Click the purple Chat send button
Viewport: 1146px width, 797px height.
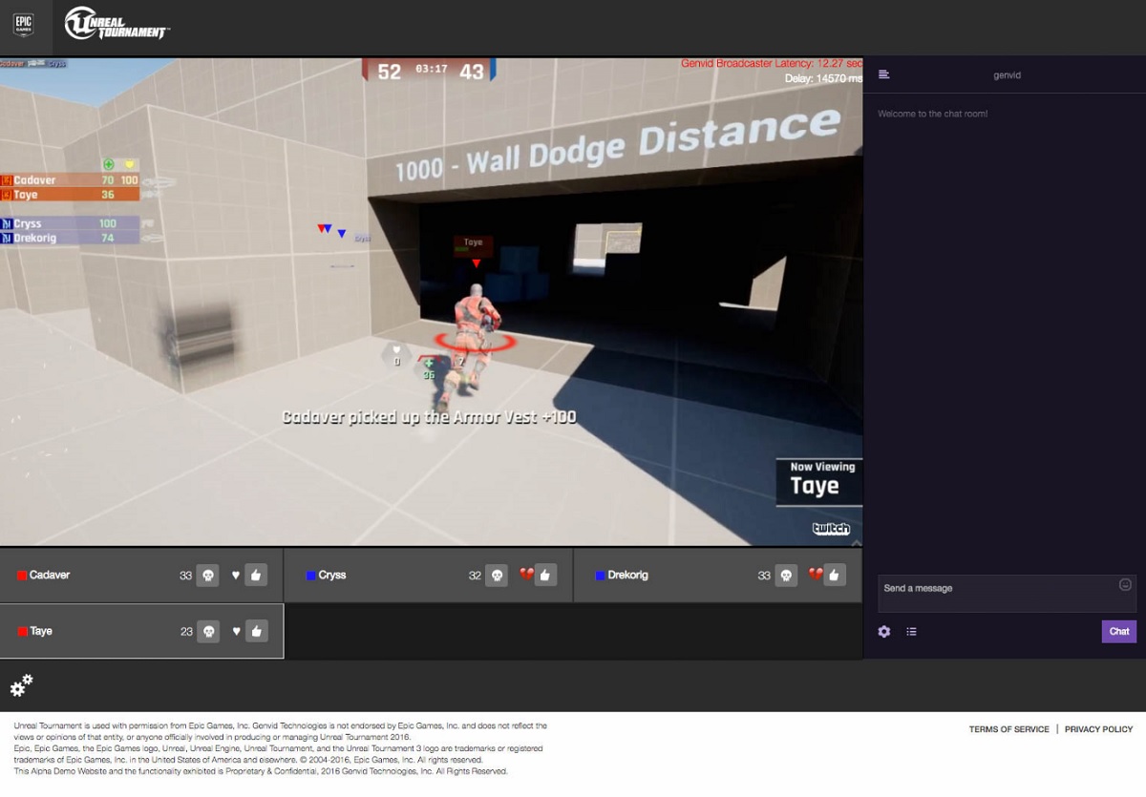[x=1119, y=631]
